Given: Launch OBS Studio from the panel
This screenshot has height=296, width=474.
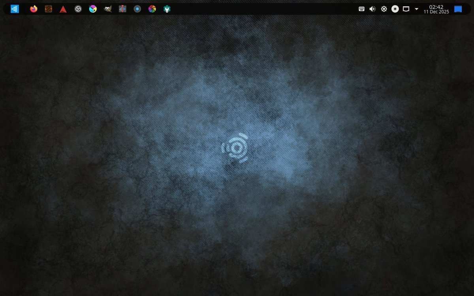Looking at the screenshot, I should pos(78,8).
